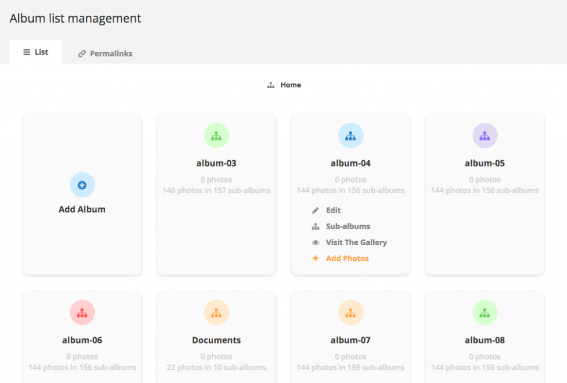Click the green album-03 folder icon
This screenshot has height=383, width=567.
coord(216,135)
